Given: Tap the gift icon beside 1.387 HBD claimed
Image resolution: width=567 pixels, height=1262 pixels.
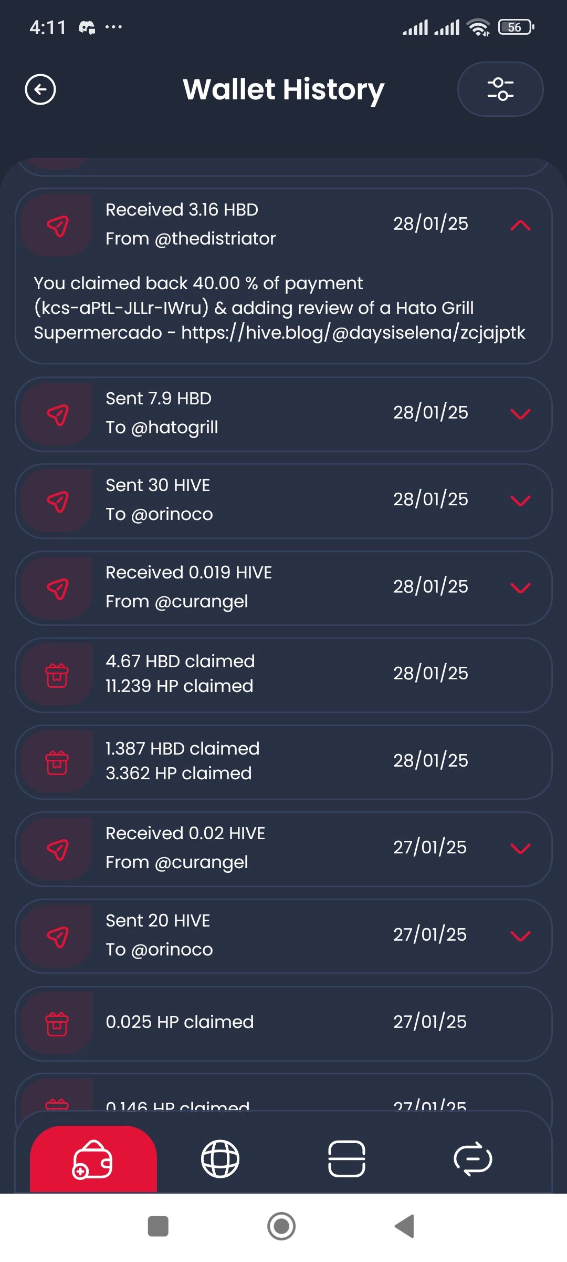Looking at the screenshot, I should coord(57,762).
